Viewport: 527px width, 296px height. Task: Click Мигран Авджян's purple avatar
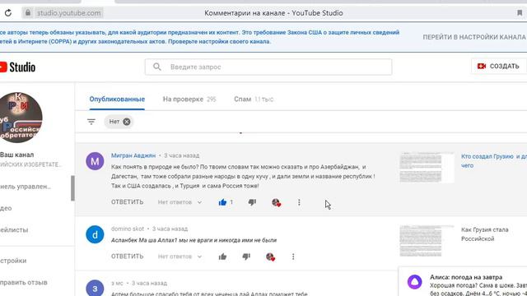pyautogui.click(x=95, y=161)
